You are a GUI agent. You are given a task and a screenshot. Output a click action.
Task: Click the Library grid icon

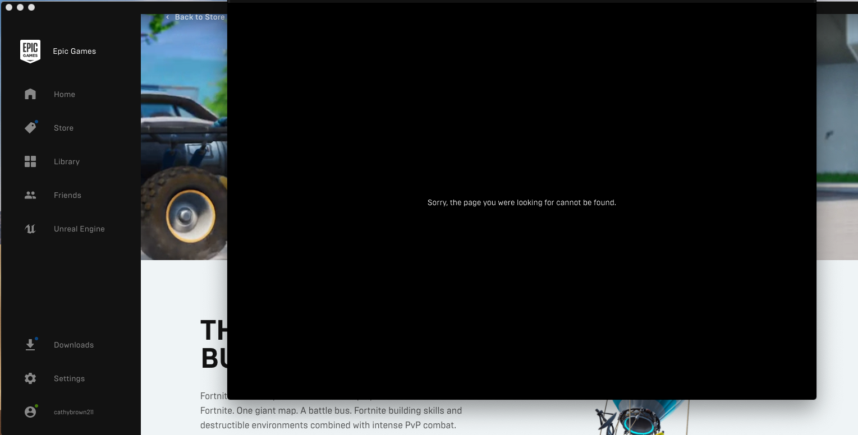(x=30, y=161)
